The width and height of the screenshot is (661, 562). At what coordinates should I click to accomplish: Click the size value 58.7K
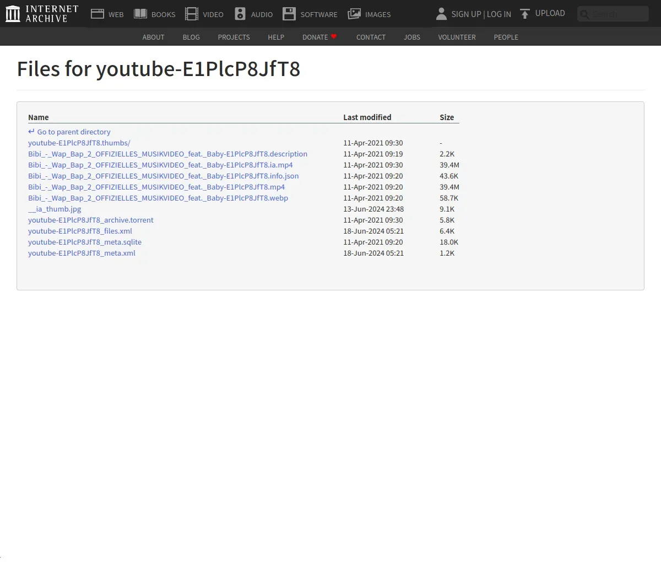[x=449, y=198]
